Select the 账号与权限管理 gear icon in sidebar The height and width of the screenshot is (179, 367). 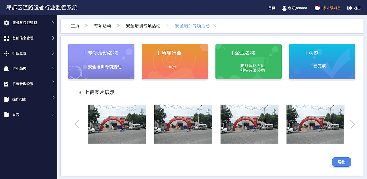(7, 23)
